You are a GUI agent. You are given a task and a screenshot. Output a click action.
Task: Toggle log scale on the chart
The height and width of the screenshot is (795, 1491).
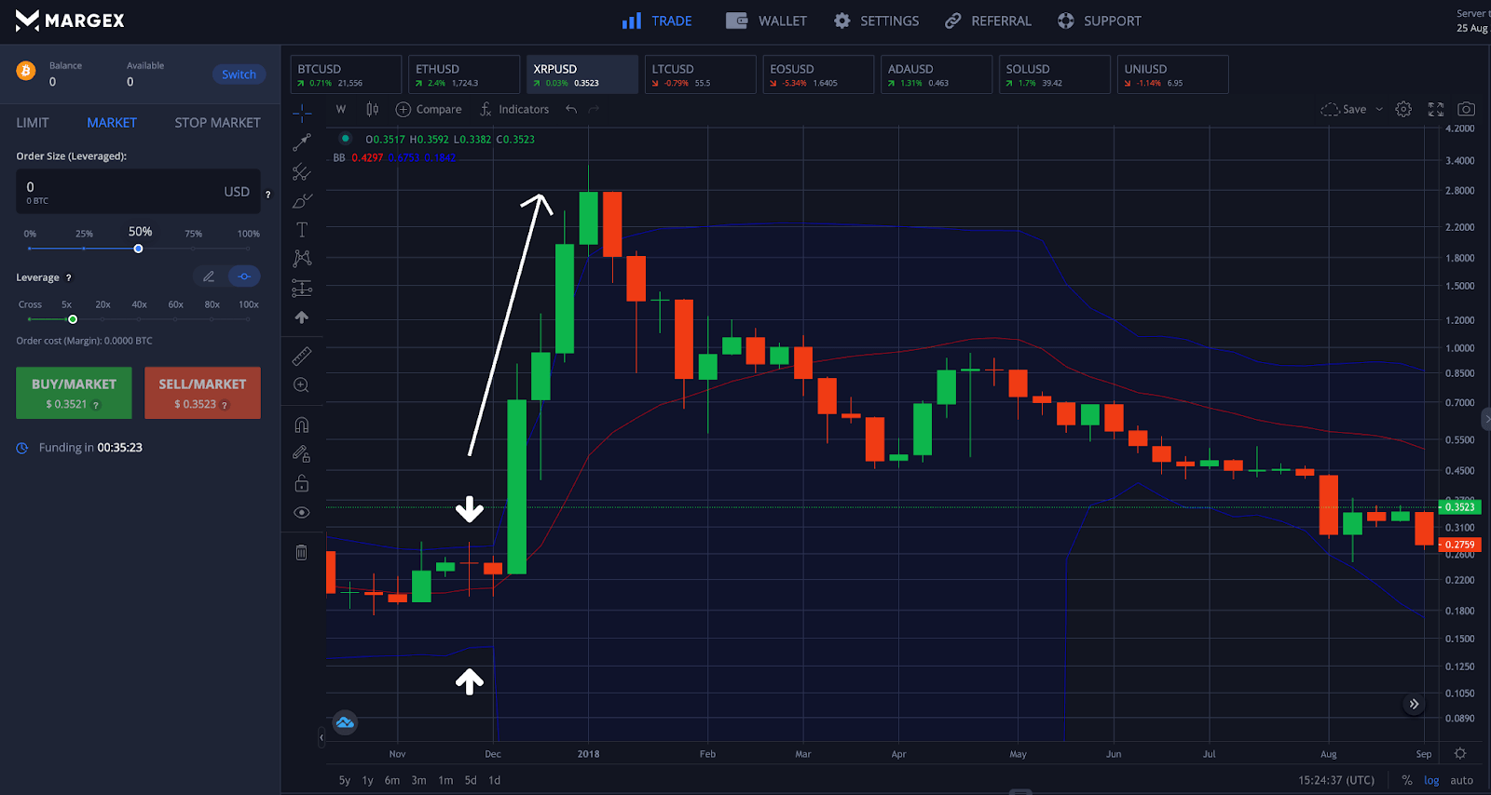click(1431, 780)
